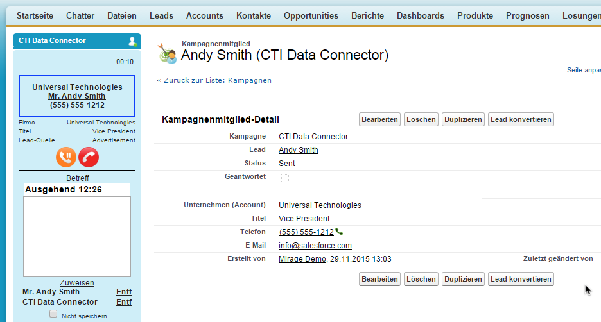Click Mr. Andy Smith link in softphone
The image size is (601, 322).
pyautogui.click(x=76, y=96)
